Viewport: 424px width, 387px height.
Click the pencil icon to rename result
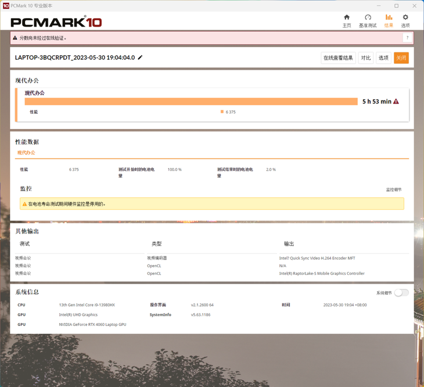click(140, 58)
